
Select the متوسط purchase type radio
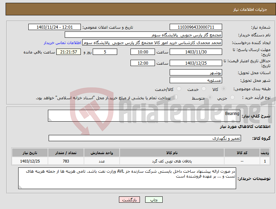210,98
